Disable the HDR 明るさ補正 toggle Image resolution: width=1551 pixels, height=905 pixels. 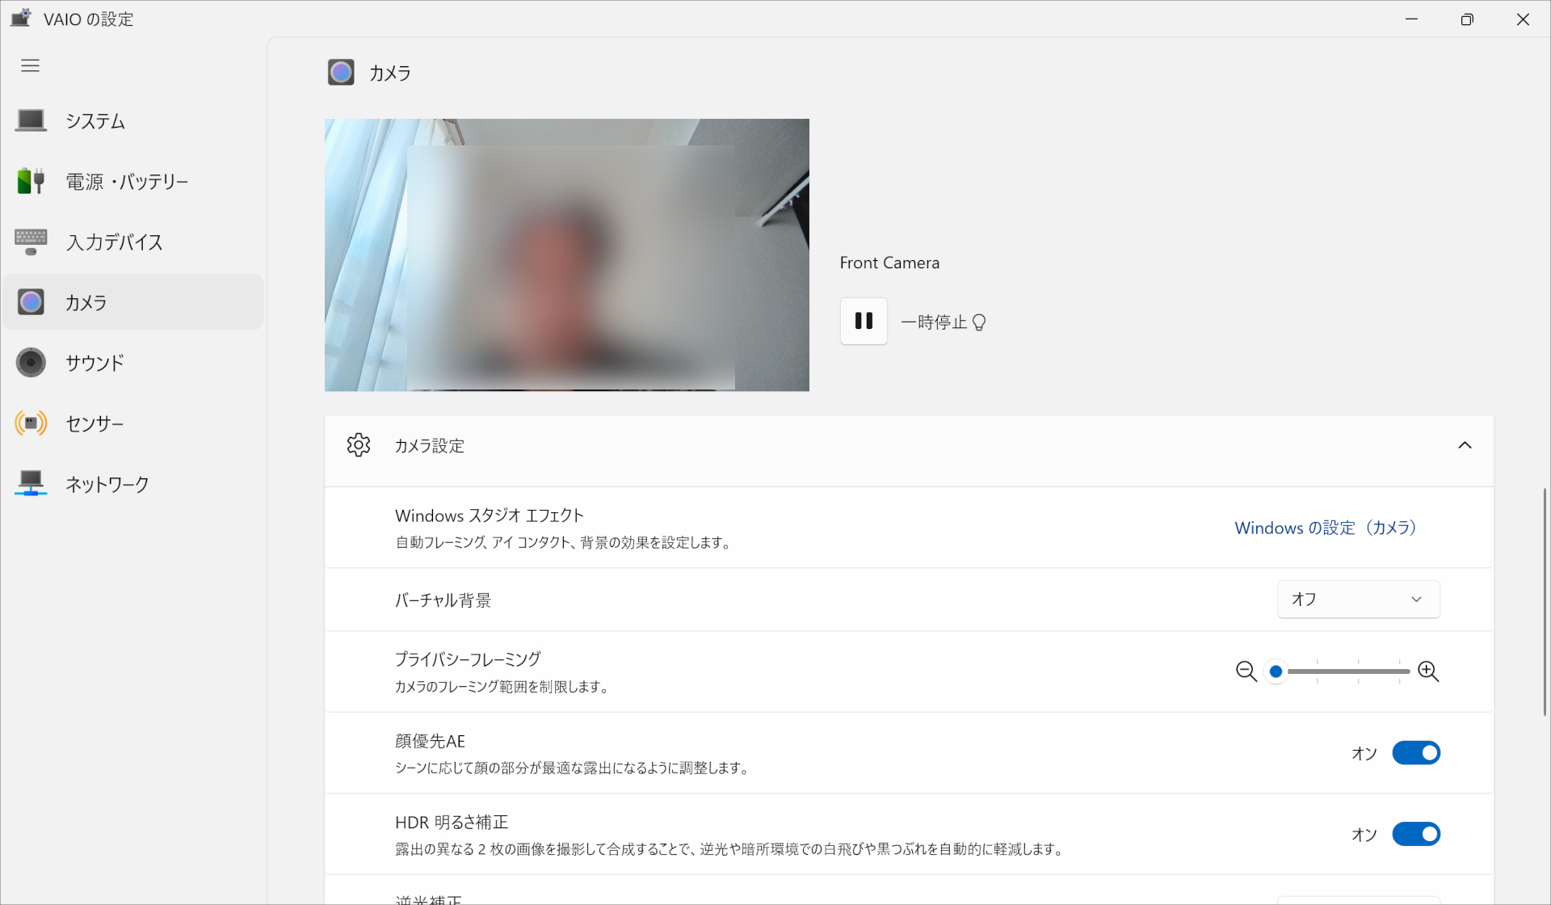point(1415,834)
